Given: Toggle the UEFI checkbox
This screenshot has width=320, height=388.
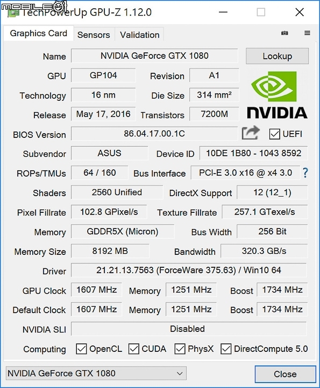Looking at the screenshot, I should coord(274,134).
